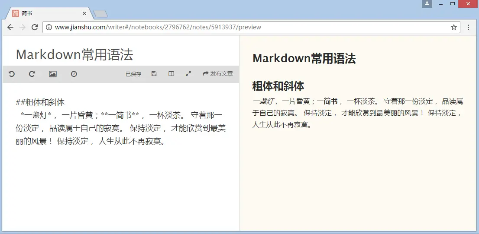
Task: Select the 简书 browser tab
Action: coord(50,13)
